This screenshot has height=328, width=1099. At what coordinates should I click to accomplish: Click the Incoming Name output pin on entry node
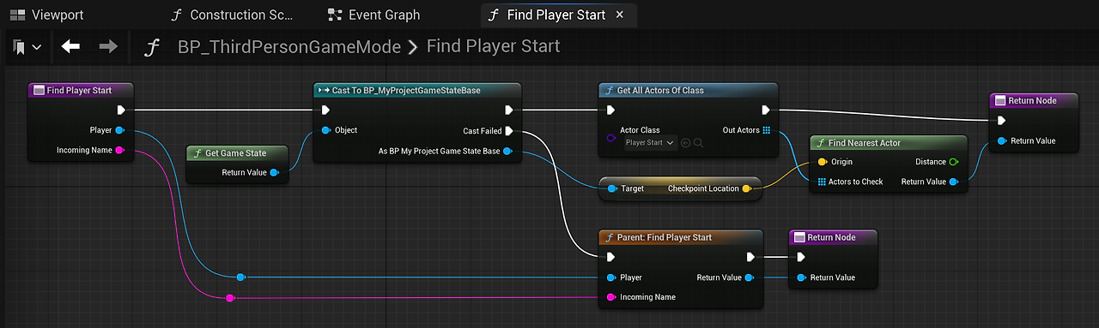tap(119, 150)
